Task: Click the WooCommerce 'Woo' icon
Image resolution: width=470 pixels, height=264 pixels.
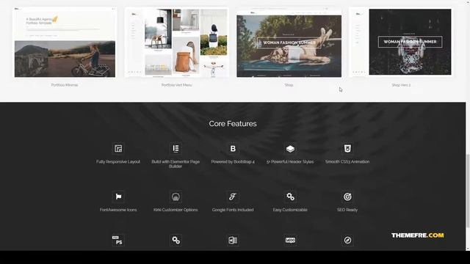Action: [290, 241]
